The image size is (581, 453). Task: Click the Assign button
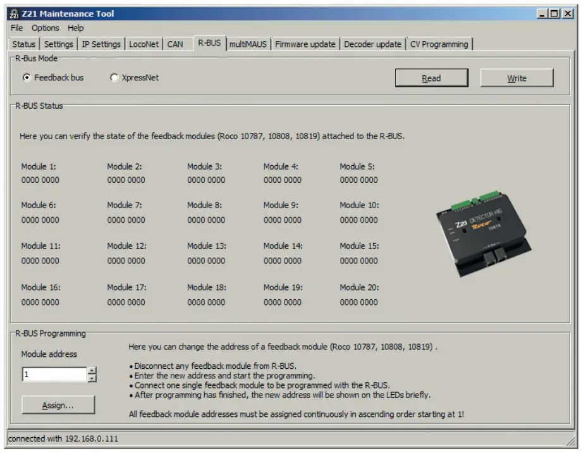58,405
